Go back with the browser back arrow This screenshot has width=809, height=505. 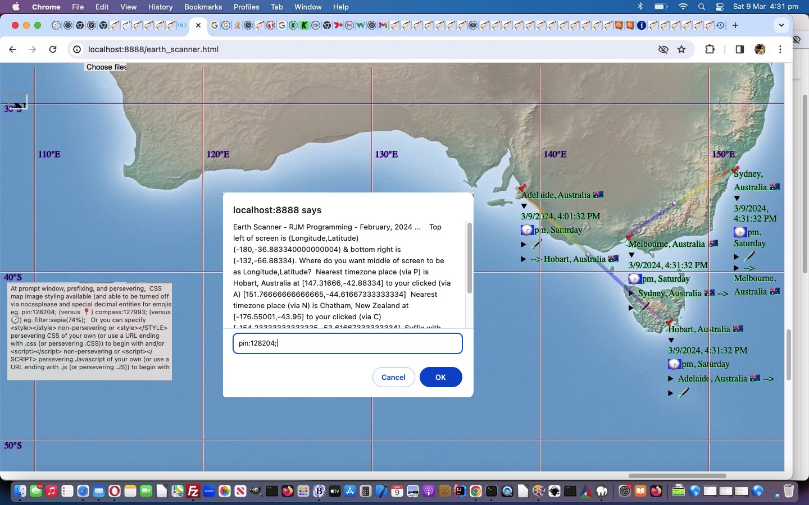(x=12, y=49)
